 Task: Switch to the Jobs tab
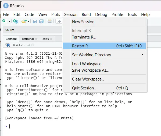46,39
